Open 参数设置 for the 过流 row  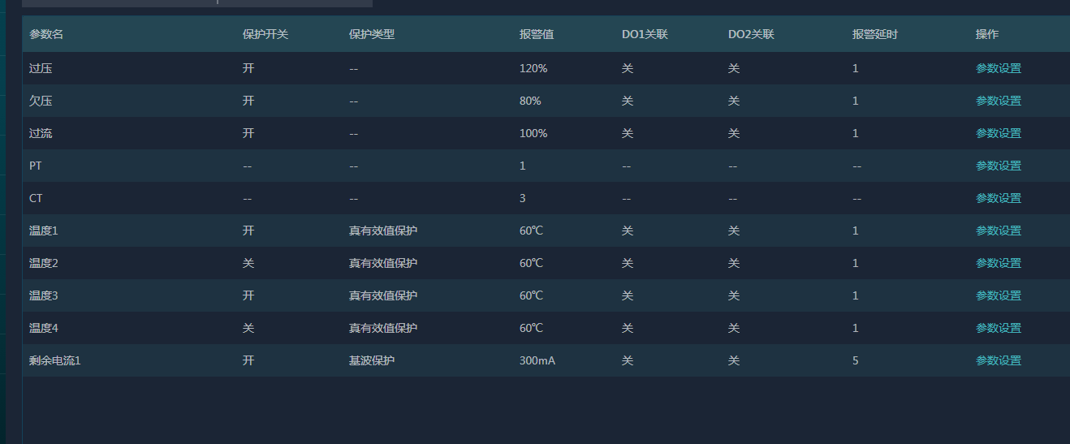click(998, 133)
